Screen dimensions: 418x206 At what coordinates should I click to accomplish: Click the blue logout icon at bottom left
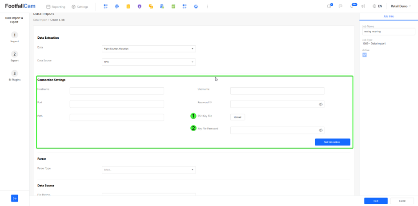tap(14, 198)
